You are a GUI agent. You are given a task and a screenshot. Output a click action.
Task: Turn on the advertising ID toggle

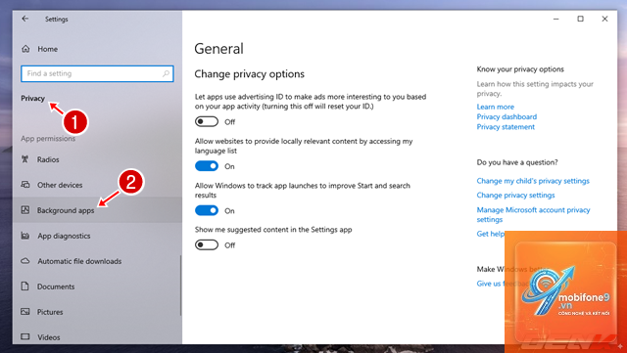(207, 121)
